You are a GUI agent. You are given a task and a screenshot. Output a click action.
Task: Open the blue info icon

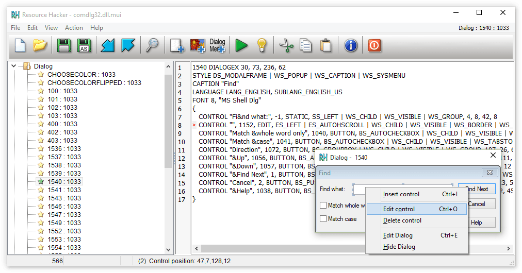coord(351,45)
